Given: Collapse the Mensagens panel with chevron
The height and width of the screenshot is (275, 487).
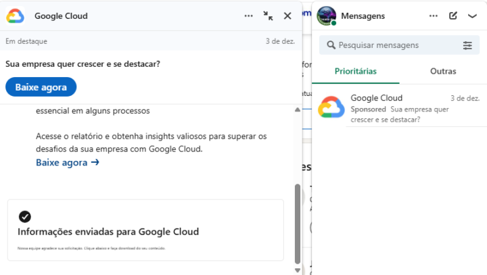Looking at the screenshot, I should [x=472, y=16].
